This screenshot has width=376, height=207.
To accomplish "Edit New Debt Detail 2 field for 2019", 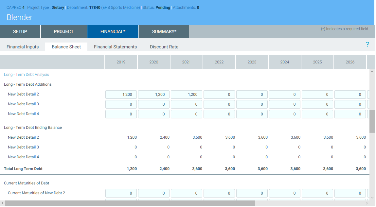I will 121,95.
